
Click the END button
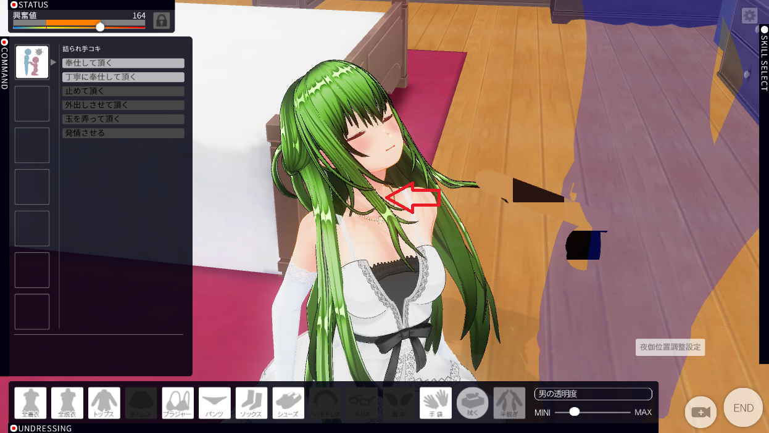743,408
